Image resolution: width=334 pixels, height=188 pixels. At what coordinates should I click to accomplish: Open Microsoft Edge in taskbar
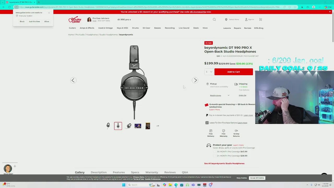[176, 185]
